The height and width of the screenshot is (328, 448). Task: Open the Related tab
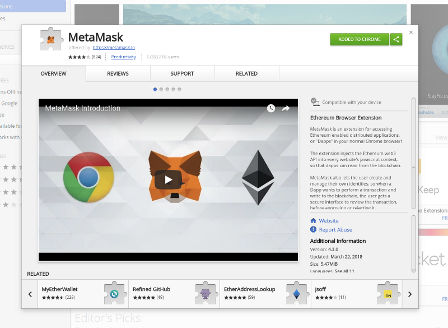click(x=246, y=74)
